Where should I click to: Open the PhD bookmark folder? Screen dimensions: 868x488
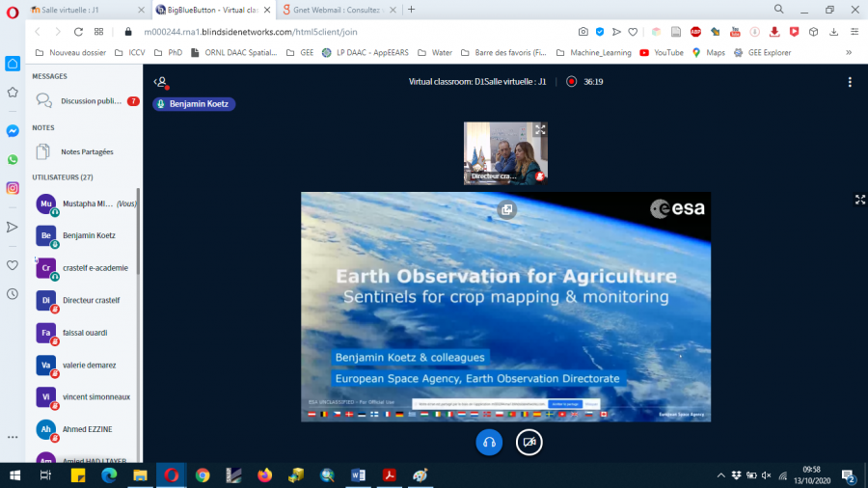point(168,53)
